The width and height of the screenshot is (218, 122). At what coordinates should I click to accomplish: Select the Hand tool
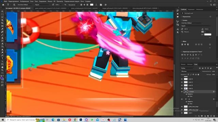(2, 67)
